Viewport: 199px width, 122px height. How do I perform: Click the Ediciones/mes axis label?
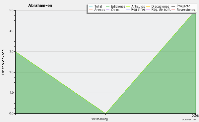[3, 62]
